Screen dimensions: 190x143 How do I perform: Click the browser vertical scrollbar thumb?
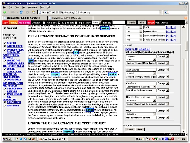[x=187, y=46]
